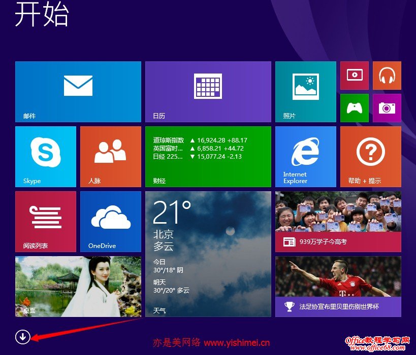Open the 阅读列表 Reading List tile

pyautogui.click(x=45, y=221)
